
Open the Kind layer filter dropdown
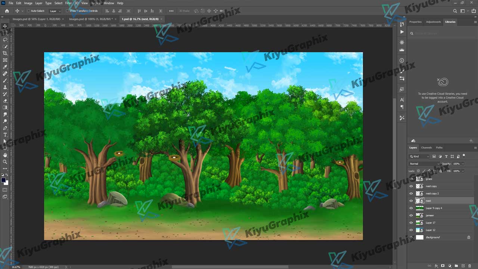point(419,156)
